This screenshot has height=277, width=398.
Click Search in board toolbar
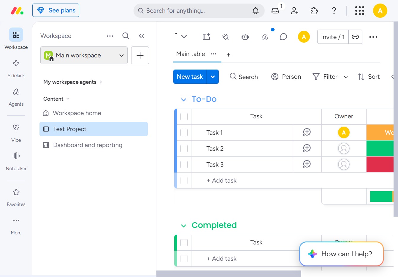[x=244, y=77]
